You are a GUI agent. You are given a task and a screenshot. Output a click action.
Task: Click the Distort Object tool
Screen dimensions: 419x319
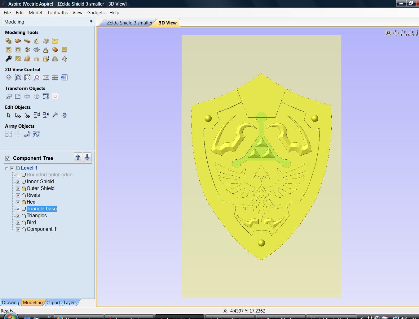[x=46, y=96]
